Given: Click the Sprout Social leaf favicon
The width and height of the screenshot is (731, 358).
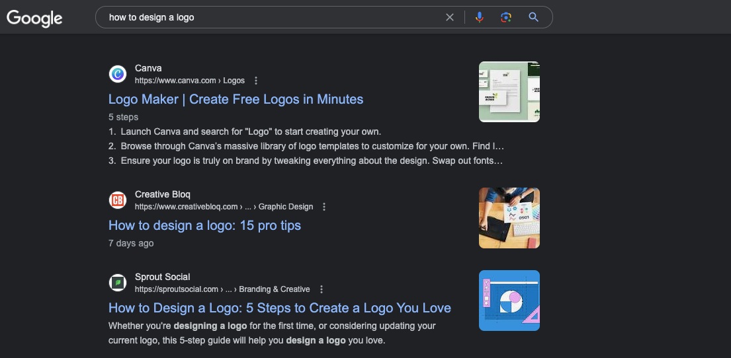Looking at the screenshot, I should click(x=118, y=283).
